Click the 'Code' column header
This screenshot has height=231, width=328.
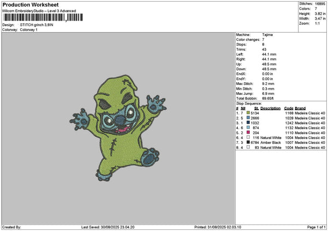coord(289,108)
